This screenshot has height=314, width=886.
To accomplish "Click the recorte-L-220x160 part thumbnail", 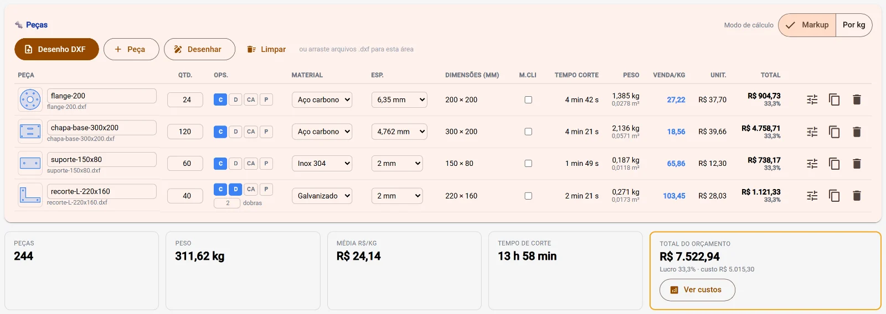I will (x=30, y=195).
